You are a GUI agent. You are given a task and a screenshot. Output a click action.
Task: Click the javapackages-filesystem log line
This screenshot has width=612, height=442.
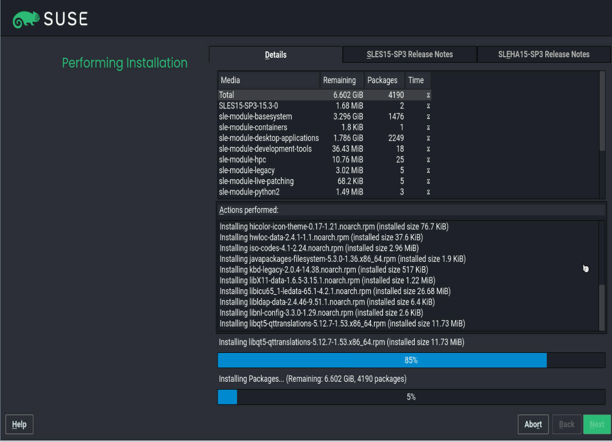pyautogui.click(x=343, y=259)
